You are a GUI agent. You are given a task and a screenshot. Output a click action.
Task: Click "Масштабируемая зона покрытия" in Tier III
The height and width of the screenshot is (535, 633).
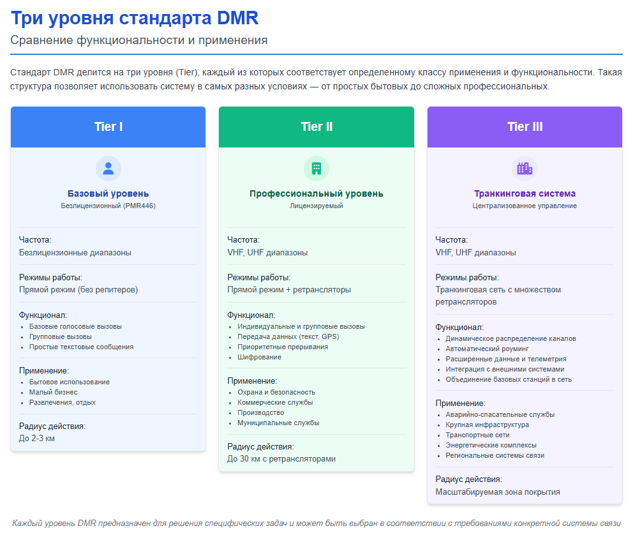pyautogui.click(x=498, y=492)
